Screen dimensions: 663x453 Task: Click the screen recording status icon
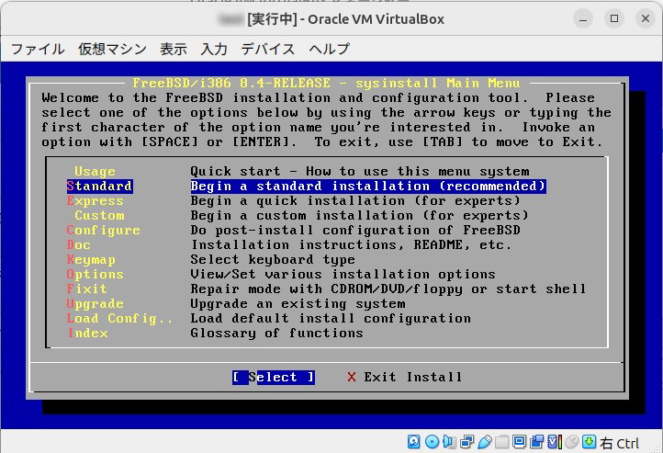pyautogui.click(x=536, y=442)
